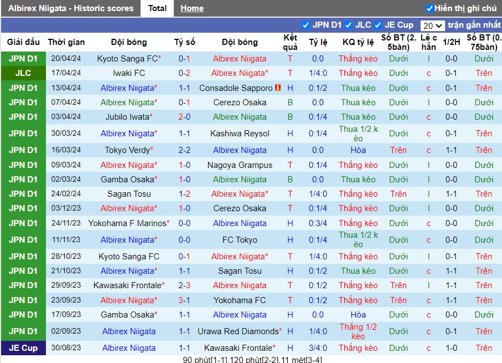Screen dimensions: 502x363
Task: Click the penalty shootout note under the table
Action: coord(252,360)
